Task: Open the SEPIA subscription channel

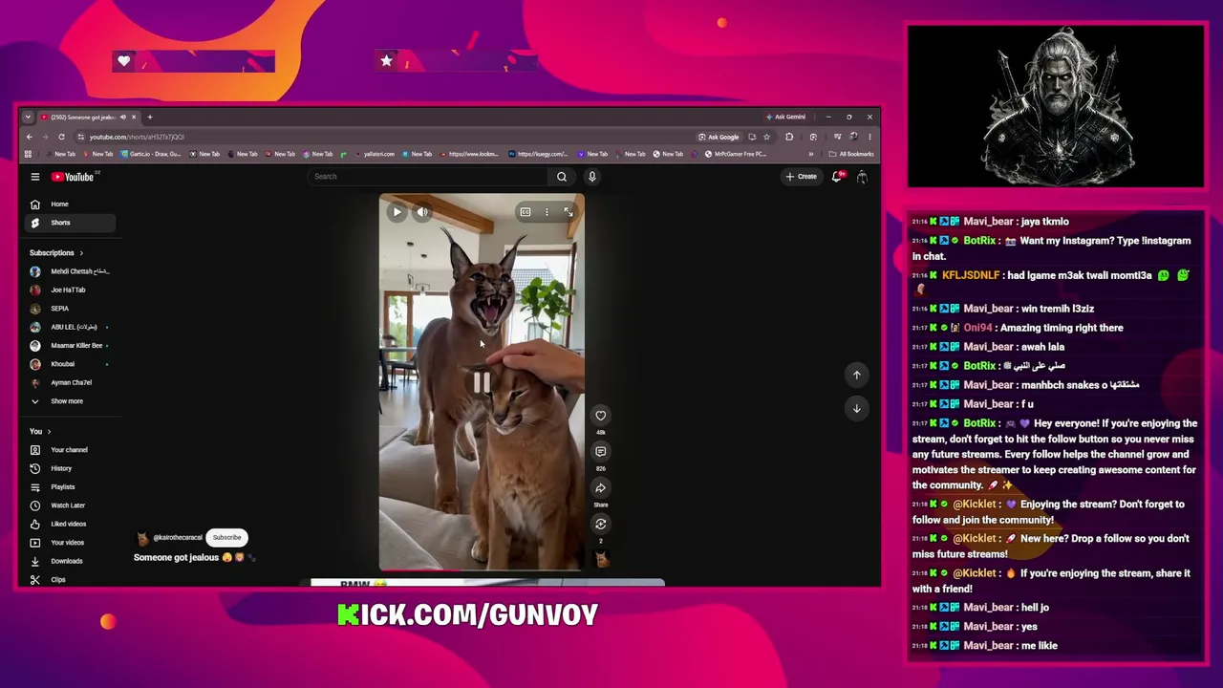Action: pyautogui.click(x=70, y=309)
